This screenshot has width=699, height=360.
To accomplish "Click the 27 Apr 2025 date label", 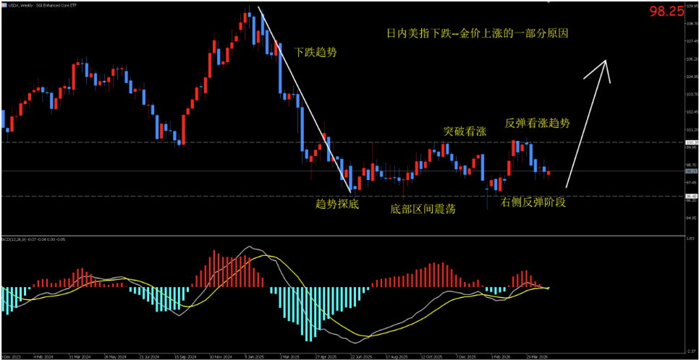I will point(325,357).
